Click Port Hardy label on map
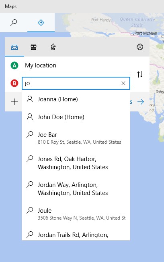The height and width of the screenshot is (262, 164). [101, 20]
